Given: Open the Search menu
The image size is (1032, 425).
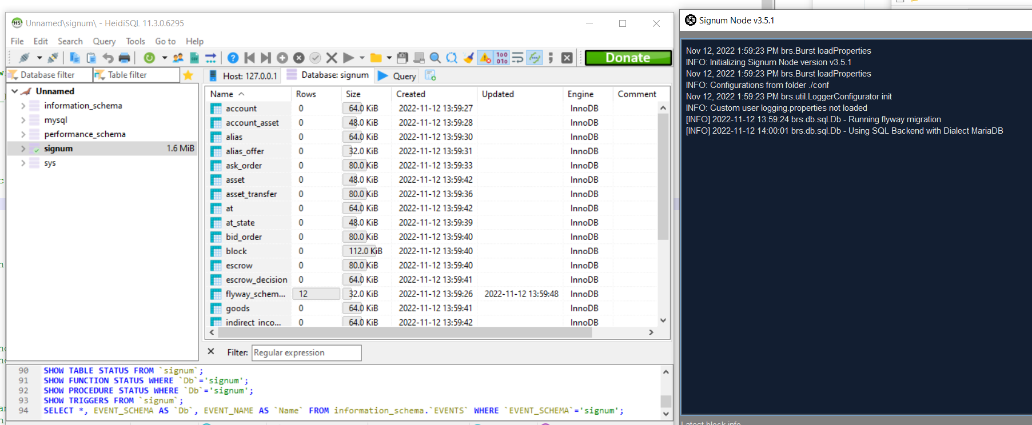Looking at the screenshot, I should tap(70, 41).
